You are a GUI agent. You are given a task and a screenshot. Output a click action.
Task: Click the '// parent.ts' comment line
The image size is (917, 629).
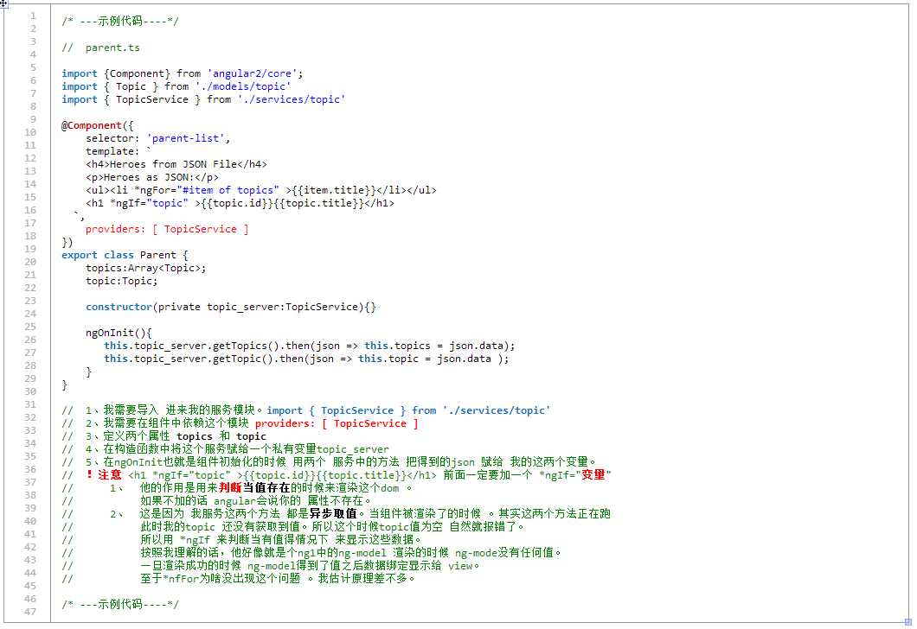tap(100, 48)
